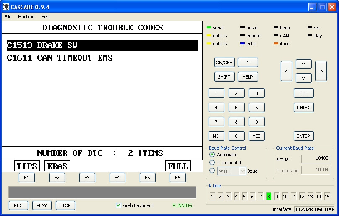This screenshot has height=216, width=339.
Task: Click keypad digit 5
Action: pos(237,108)
